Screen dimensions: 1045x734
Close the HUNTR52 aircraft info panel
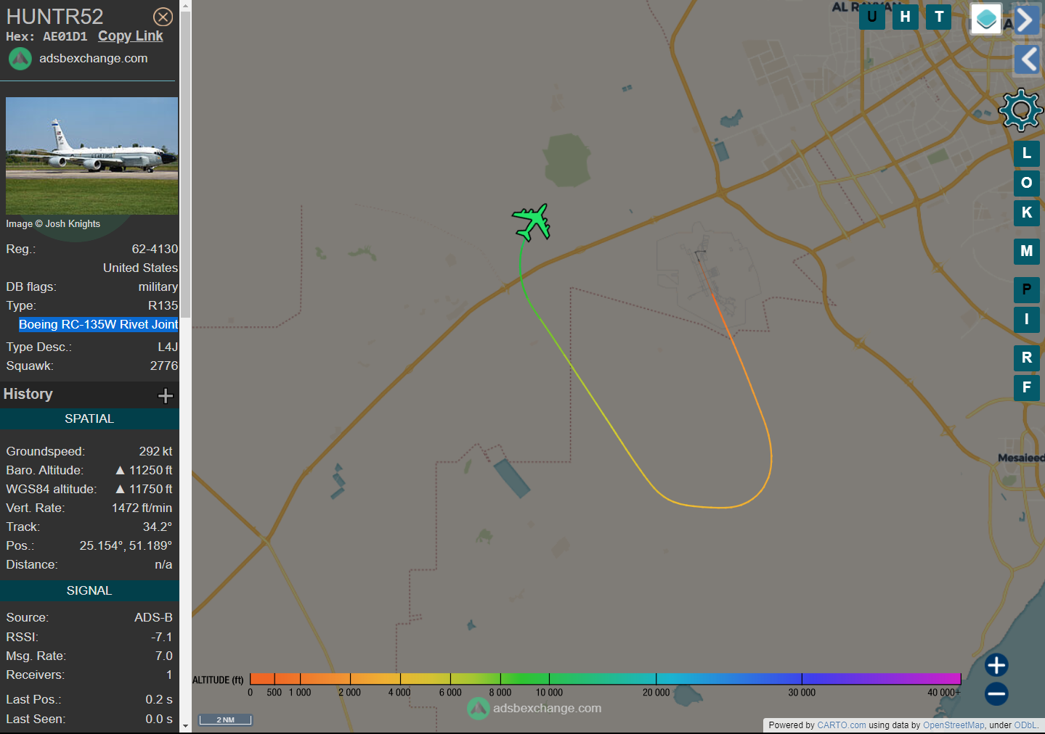coord(163,17)
